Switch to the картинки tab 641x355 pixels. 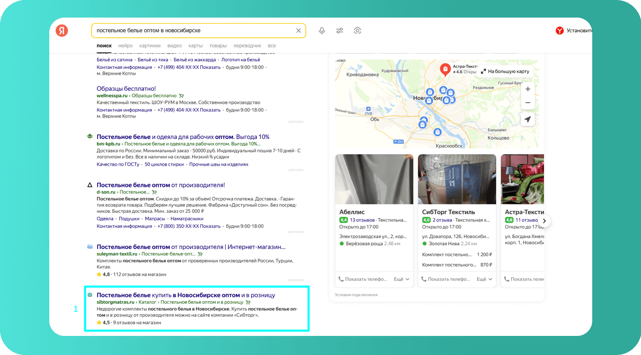150,46
